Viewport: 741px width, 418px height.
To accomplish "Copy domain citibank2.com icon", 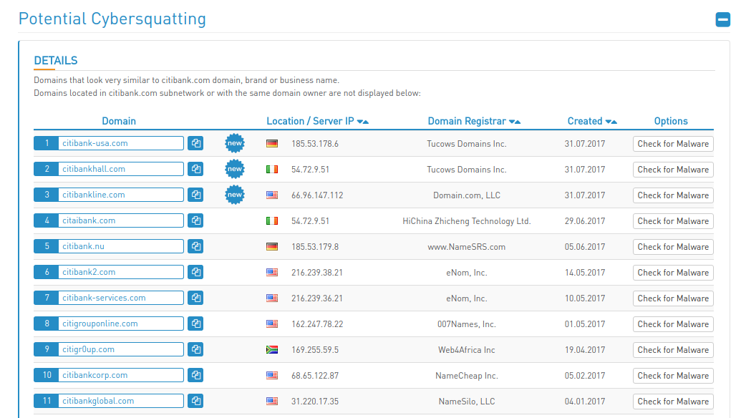I will 195,272.
